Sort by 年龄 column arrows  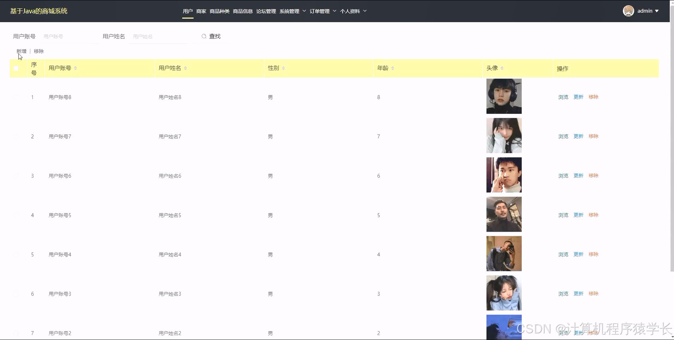pyautogui.click(x=393, y=68)
